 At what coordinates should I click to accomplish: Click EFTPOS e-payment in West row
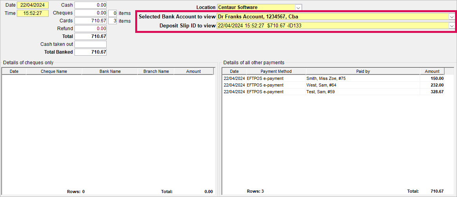tap(265, 85)
